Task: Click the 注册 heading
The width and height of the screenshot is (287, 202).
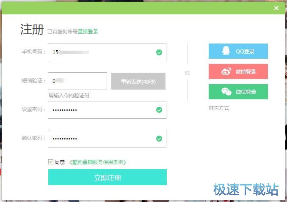Action: pyautogui.click(x=32, y=29)
